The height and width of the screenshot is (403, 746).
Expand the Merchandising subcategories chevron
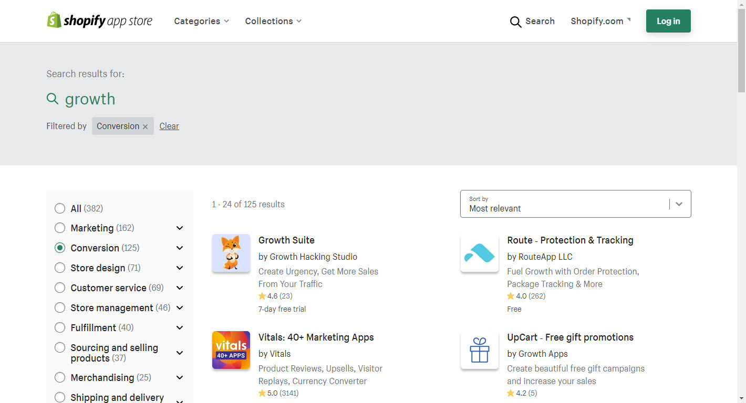pos(180,377)
